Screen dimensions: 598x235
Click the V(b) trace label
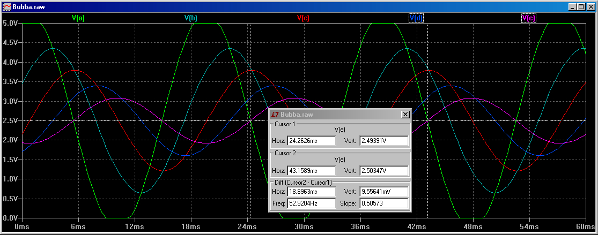click(191, 18)
